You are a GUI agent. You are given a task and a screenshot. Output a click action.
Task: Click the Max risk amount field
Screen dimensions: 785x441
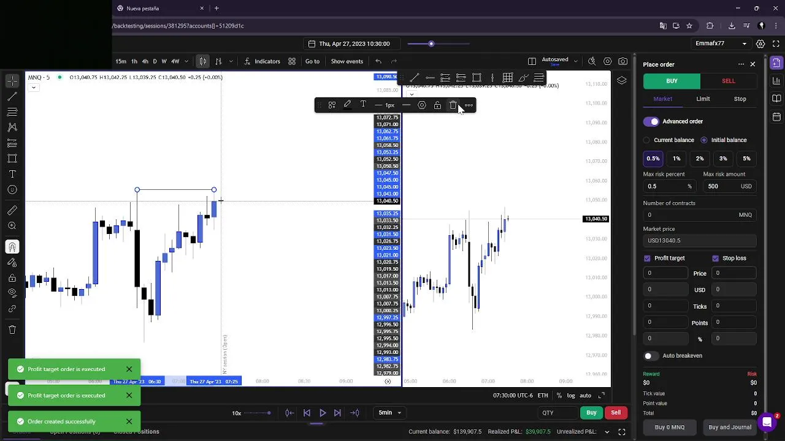730,186
